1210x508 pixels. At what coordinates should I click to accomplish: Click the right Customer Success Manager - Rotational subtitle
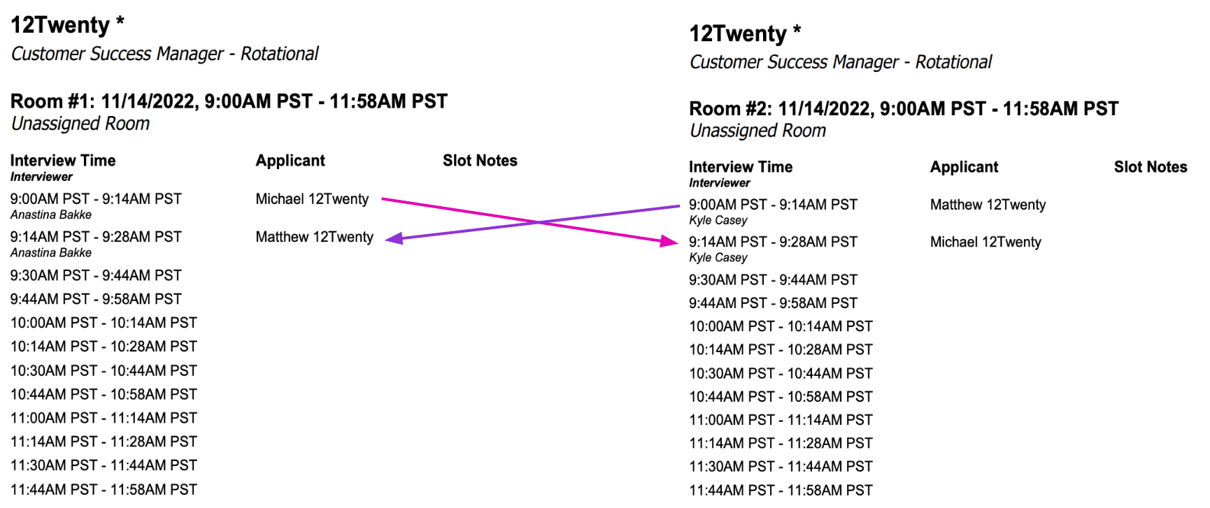pos(841,62)
